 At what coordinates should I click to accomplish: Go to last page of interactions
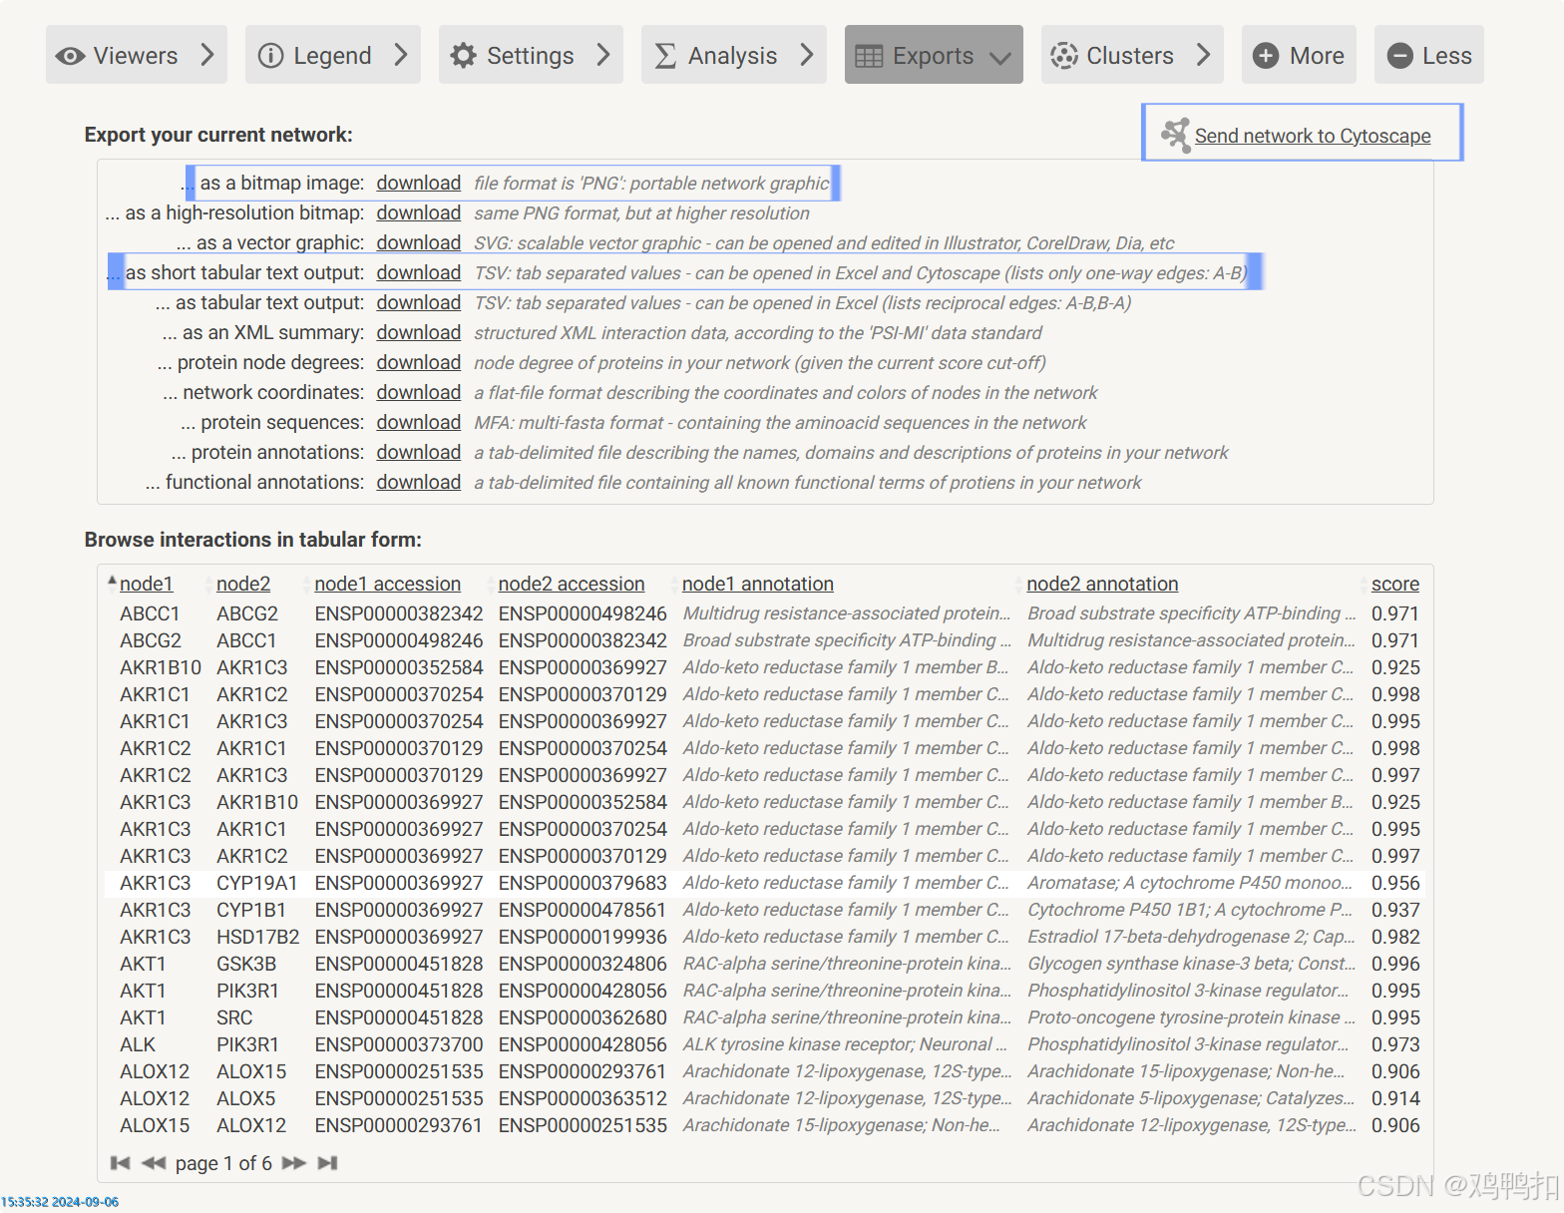tap(328, 1163)
